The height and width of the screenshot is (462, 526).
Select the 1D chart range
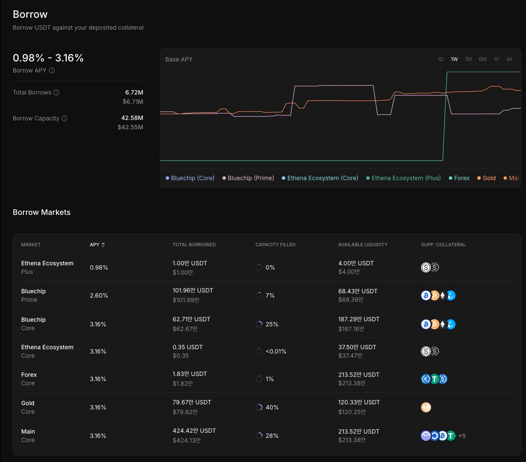pos(441,59)
